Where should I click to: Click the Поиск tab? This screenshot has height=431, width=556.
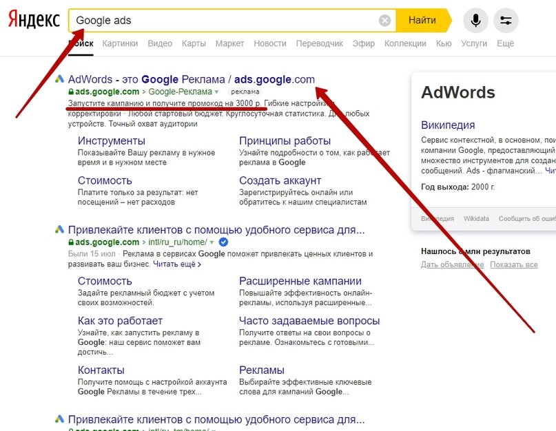pos(81,43)
